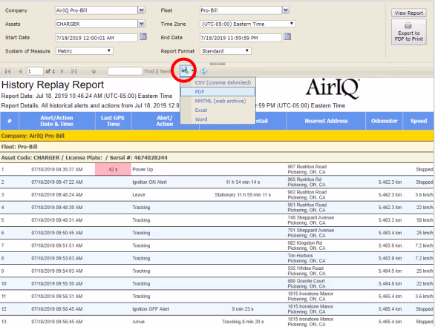Open System of Measure dropdown
The image size is (435, 327).
pyautogui.click(x=85, y=51)
